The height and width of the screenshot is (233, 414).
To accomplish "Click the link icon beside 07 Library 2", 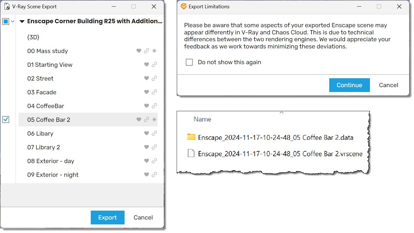I will 154,147.
